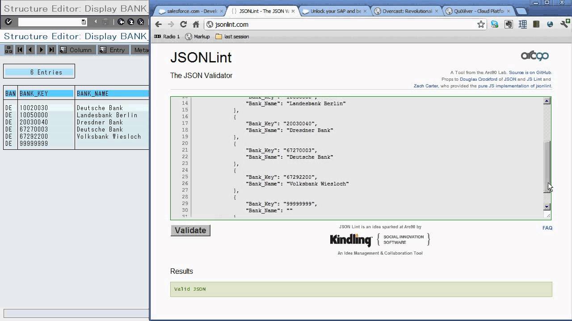Select the BANK_NAME column header
Viewport: 572px width, 321px height.
pyautogui.click(x=112, y=93)
